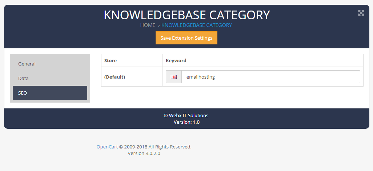Toggle fullscreen with the expand arrows icon
This screenshot has width=373, height=171.
tap(361, 13)
